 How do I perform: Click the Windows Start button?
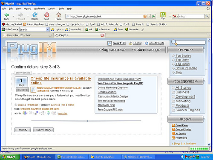click(x=9, y=157)
